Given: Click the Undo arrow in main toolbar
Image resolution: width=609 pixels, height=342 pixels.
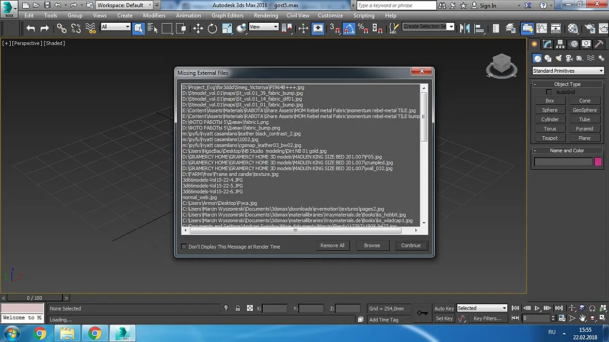Looking at the screenshot, I should (30, 28).
